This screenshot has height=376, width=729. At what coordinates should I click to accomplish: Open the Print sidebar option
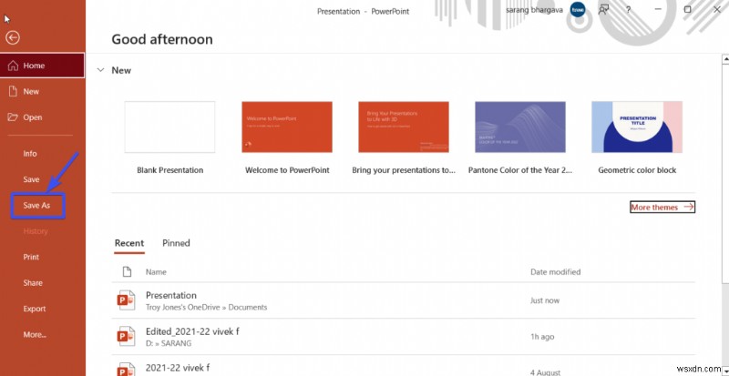[31, 257]
